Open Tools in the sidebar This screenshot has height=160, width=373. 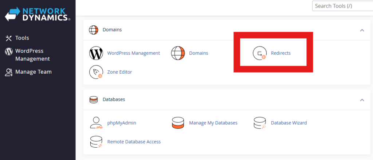[22, 38]
